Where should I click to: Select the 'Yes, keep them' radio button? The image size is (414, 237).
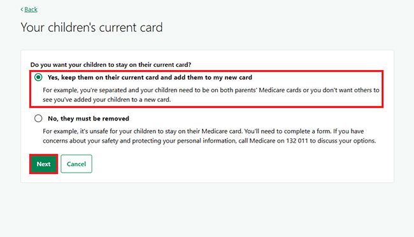tap(38, 78)
